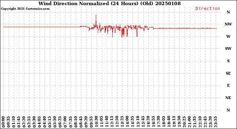Click the '04:05' time axis label

click(x=39, y=122)
